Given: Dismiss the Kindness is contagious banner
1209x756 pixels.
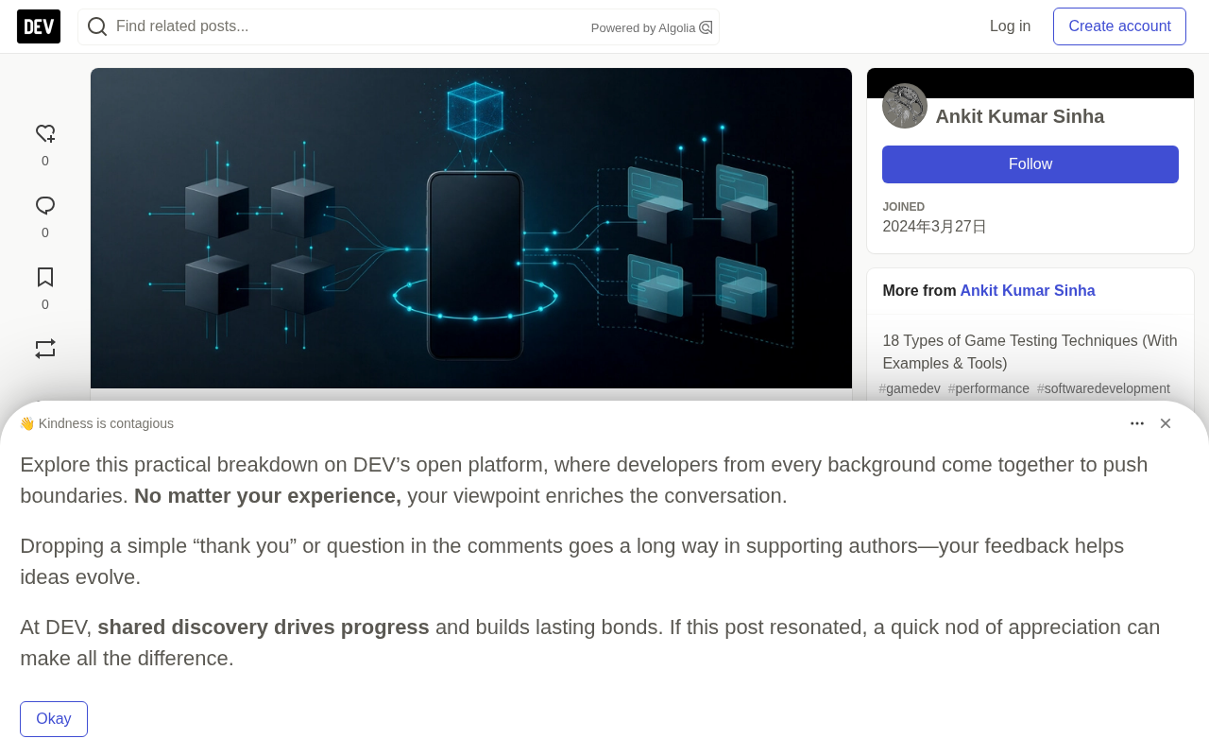Looking at the screenshot, I should 1166,423.
